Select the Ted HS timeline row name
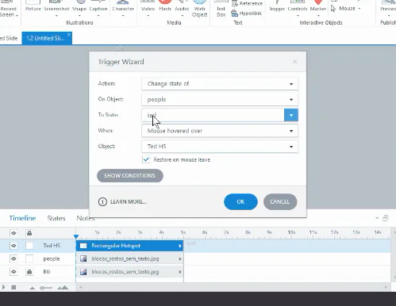 [52, 246]
